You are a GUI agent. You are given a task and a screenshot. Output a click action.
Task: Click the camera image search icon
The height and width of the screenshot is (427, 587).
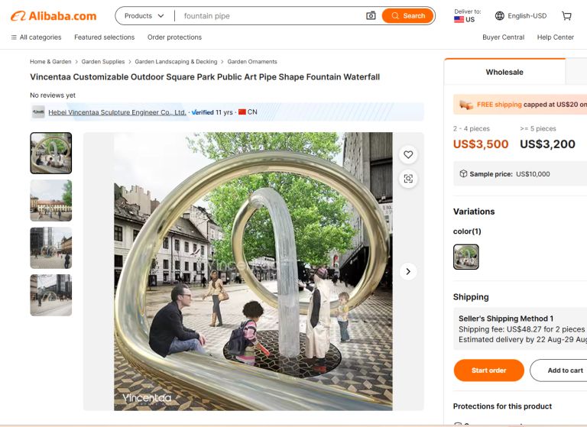point(371,16)
